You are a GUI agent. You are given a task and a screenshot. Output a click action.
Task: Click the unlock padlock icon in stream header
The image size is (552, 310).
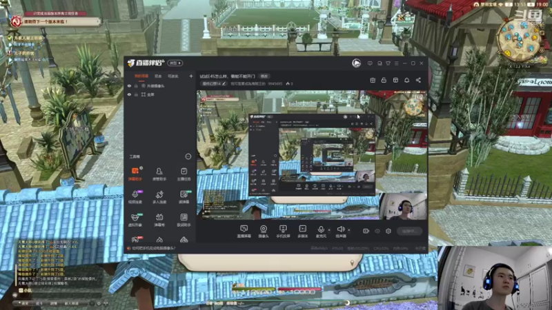point(384,80)
